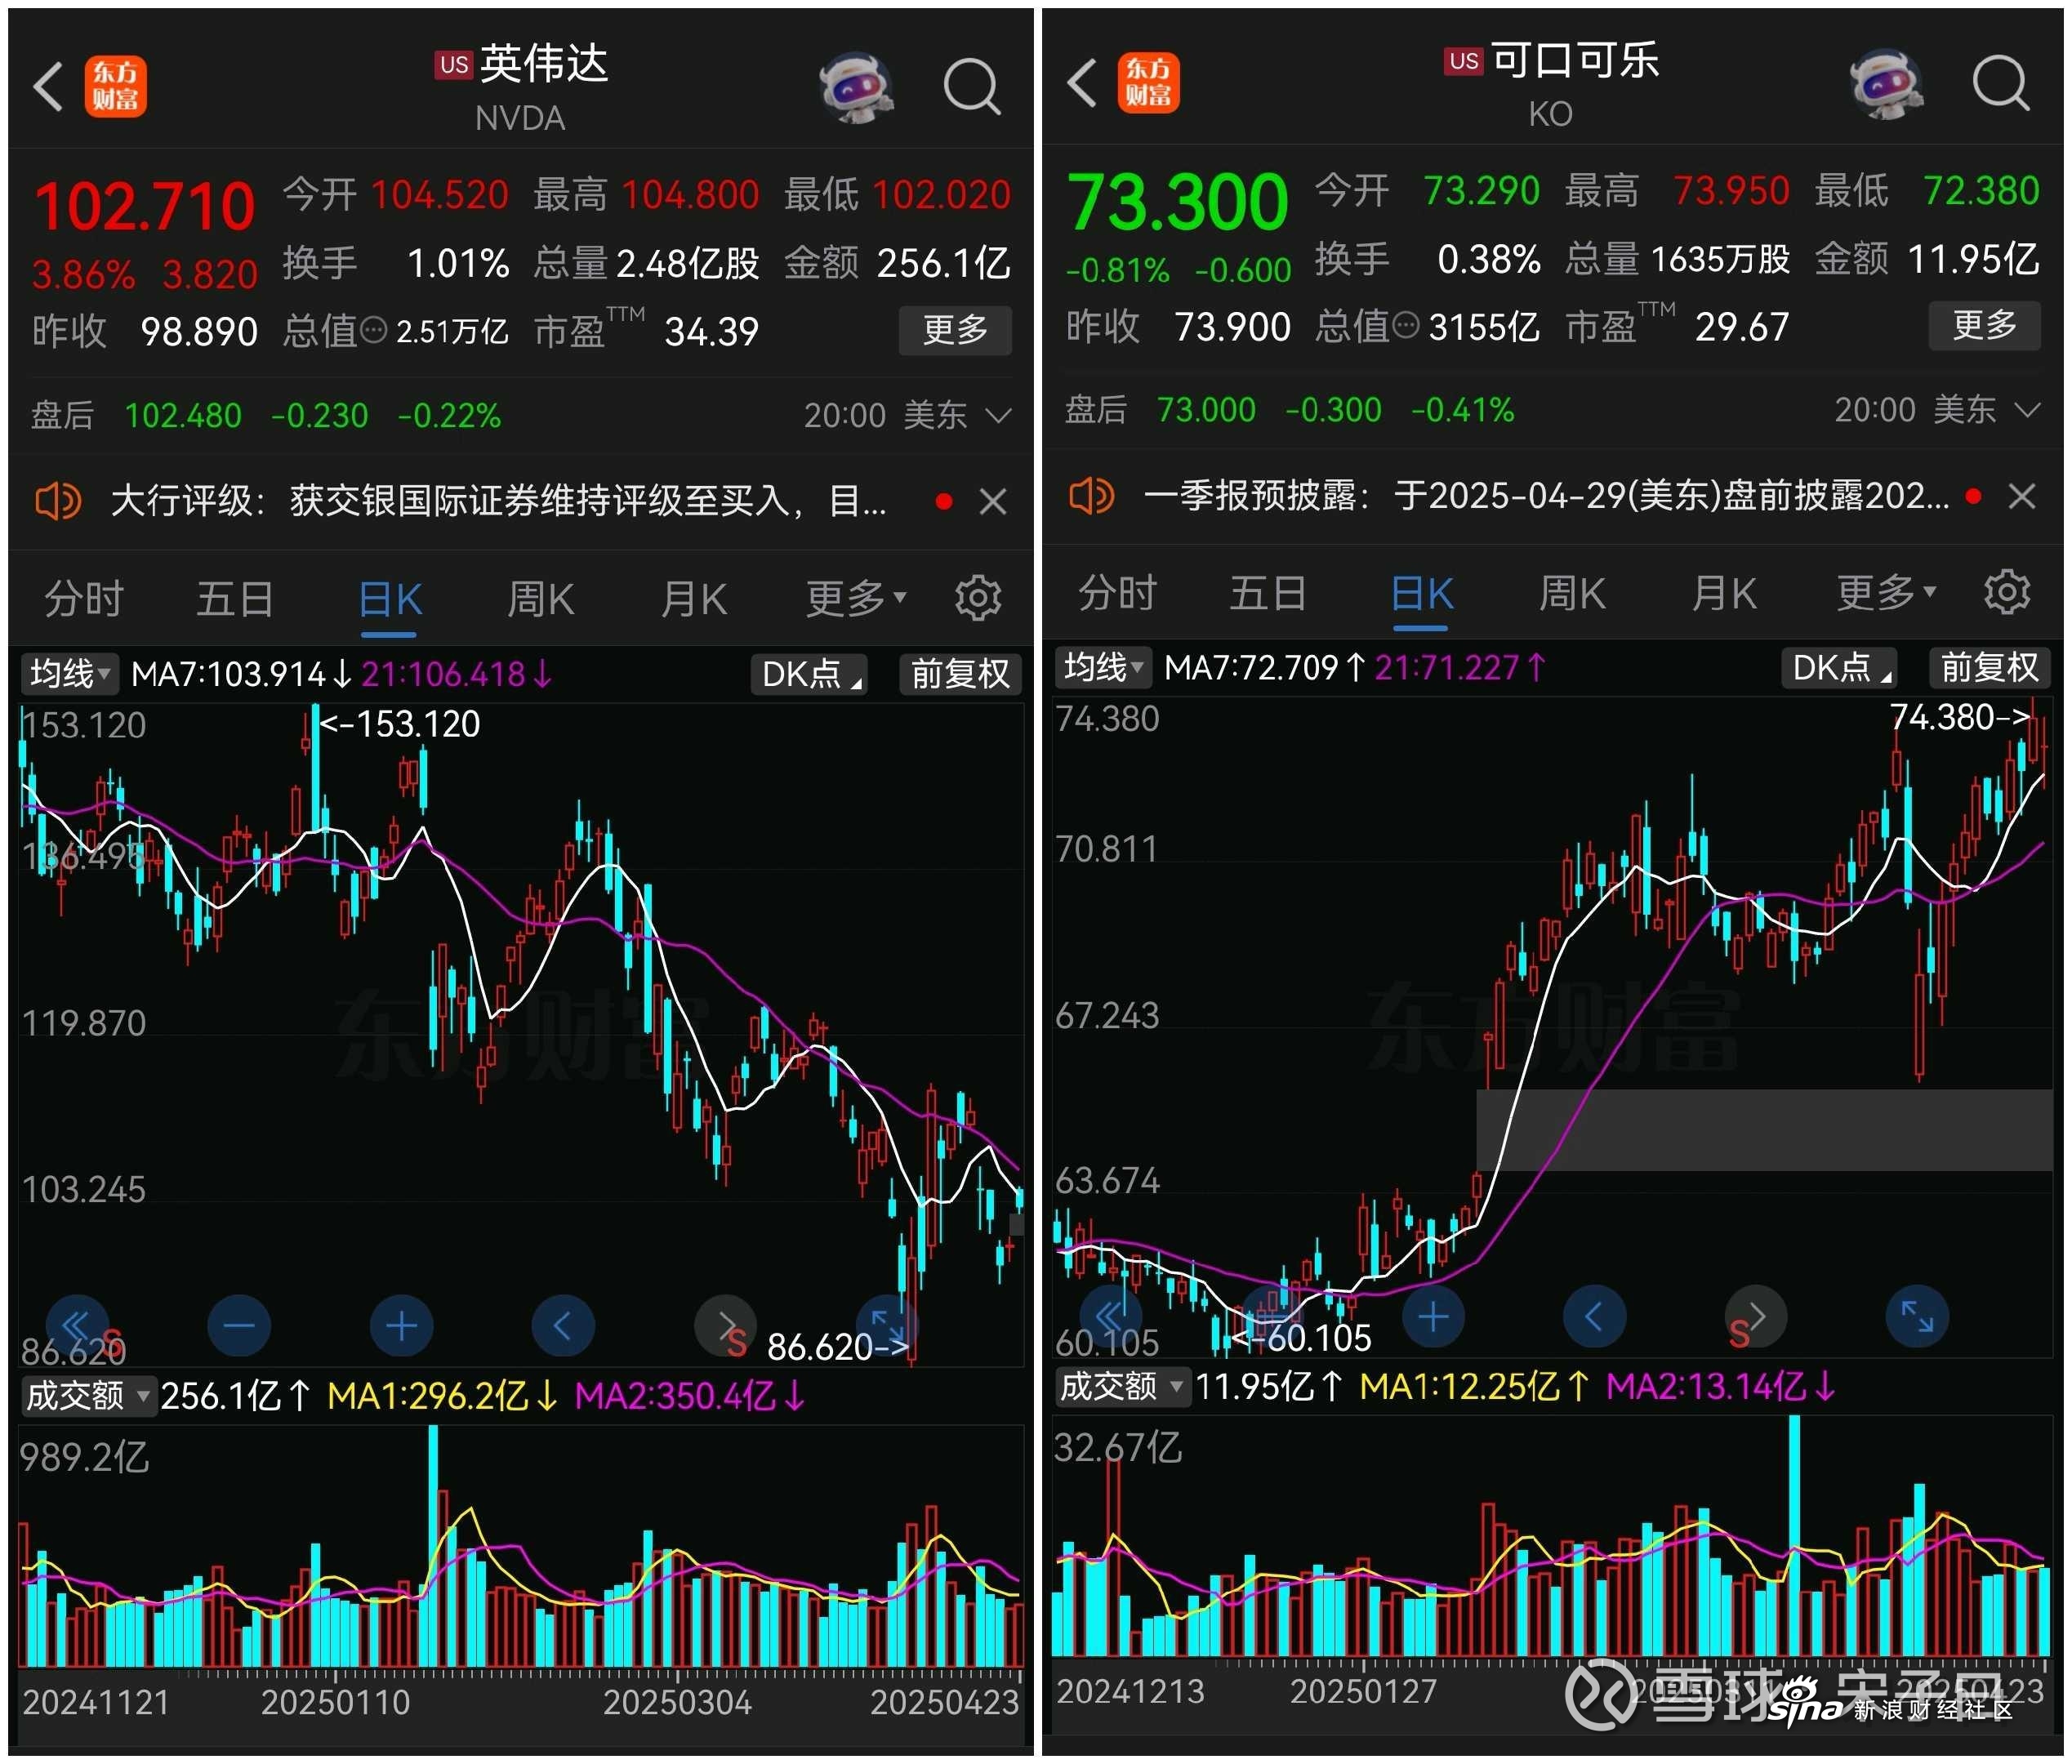Expand the 更多 chart period menu for KO
2072x1764 pixels.
[1886, 592]
